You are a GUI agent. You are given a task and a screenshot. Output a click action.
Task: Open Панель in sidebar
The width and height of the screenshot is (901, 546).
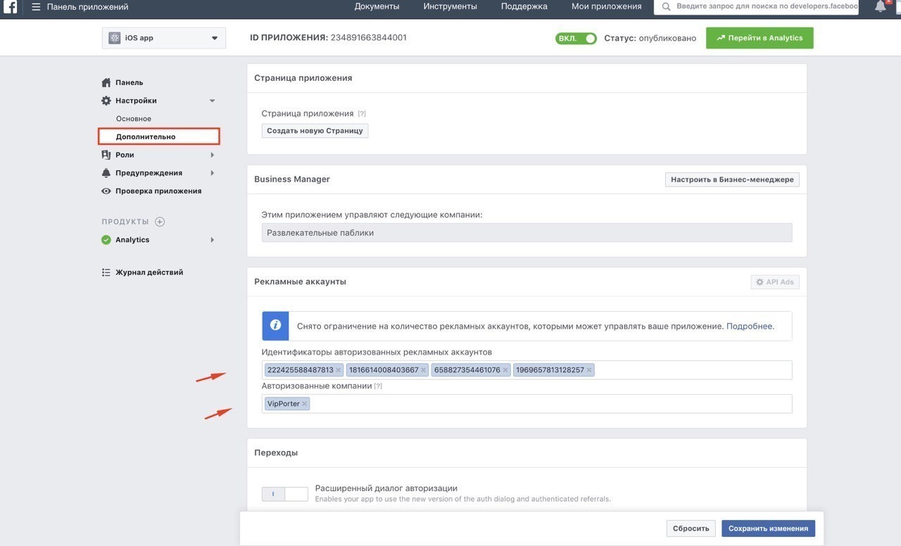click(130, 82)
